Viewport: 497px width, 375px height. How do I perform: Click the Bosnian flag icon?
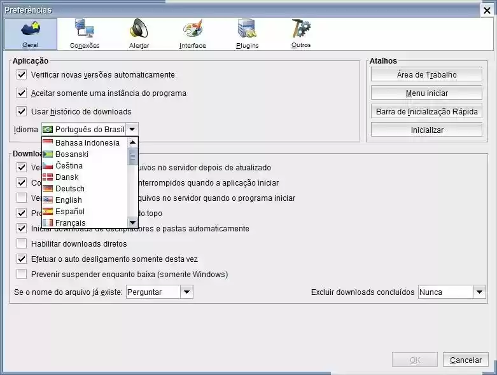tap(48, 154)
